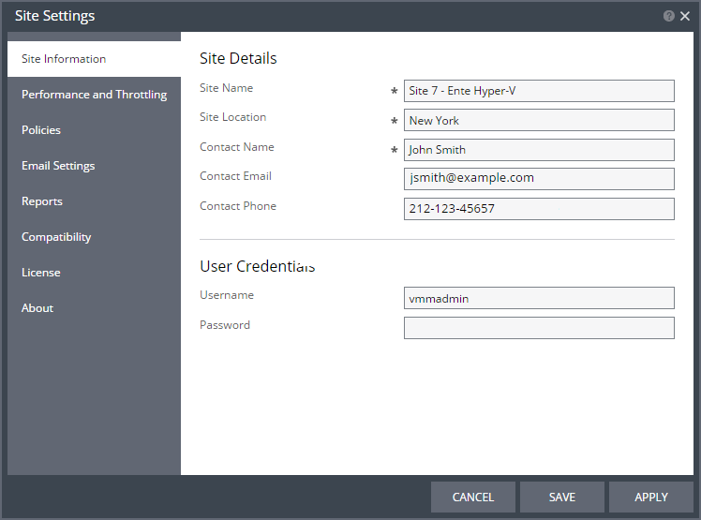Click the User Credentials heading

coord(258,266)
